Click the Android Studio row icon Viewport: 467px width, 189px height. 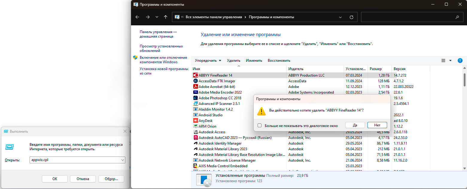point(196,115)
